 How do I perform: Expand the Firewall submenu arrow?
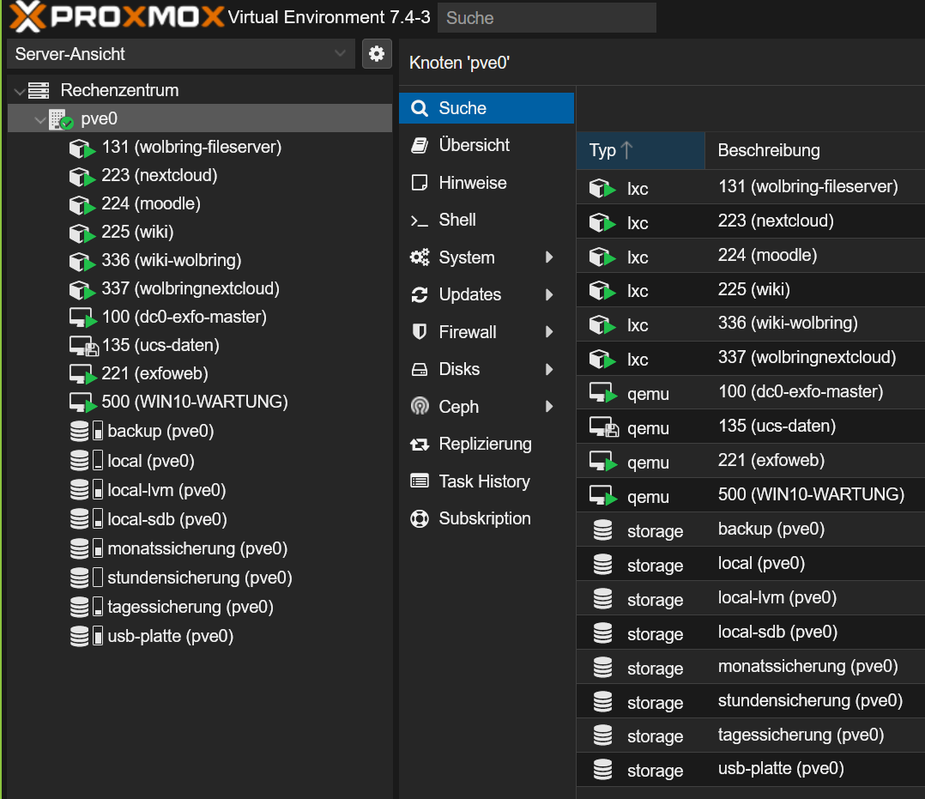click(x=549, y=331)
